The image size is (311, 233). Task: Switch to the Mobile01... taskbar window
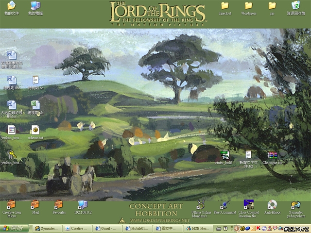pyautogui.click(x=138, y=229)
